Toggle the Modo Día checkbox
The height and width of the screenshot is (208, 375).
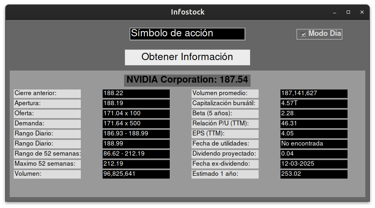click(x=303, y=35)
